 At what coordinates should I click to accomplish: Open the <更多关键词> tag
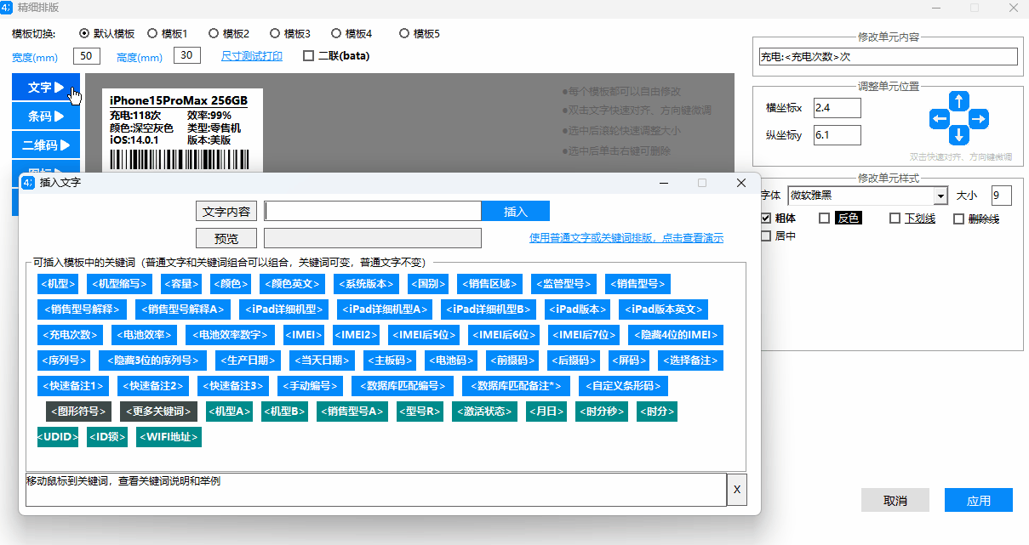pyautogui.click(x=158, y=412)
